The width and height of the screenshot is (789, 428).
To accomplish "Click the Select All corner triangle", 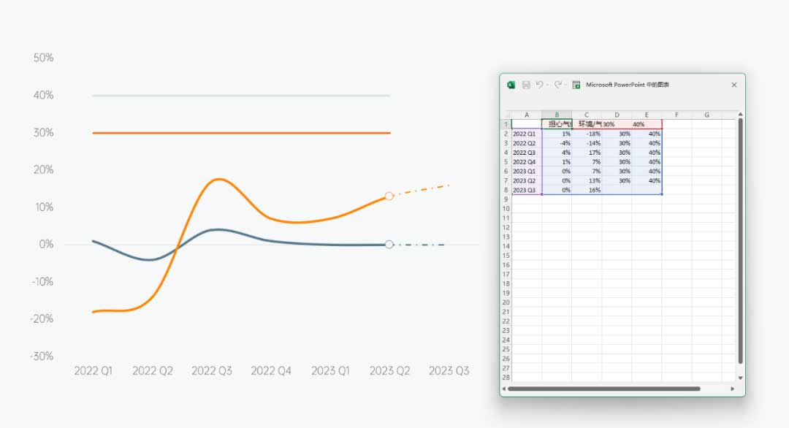I will point(506,115).
